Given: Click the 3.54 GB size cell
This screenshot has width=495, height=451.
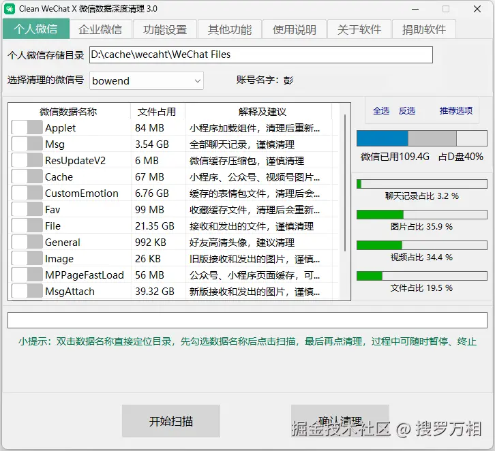Looking at the screenshot, I should point(152,144).
